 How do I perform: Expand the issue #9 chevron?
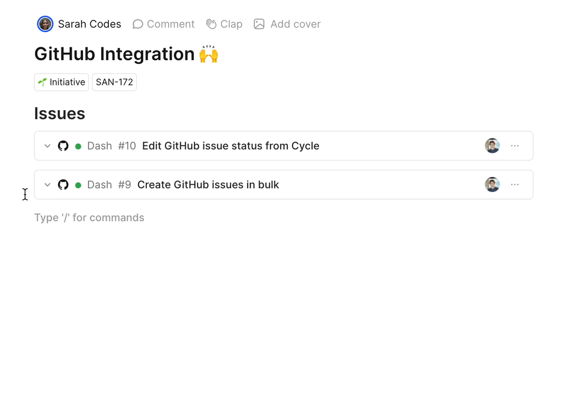(48, 185)
